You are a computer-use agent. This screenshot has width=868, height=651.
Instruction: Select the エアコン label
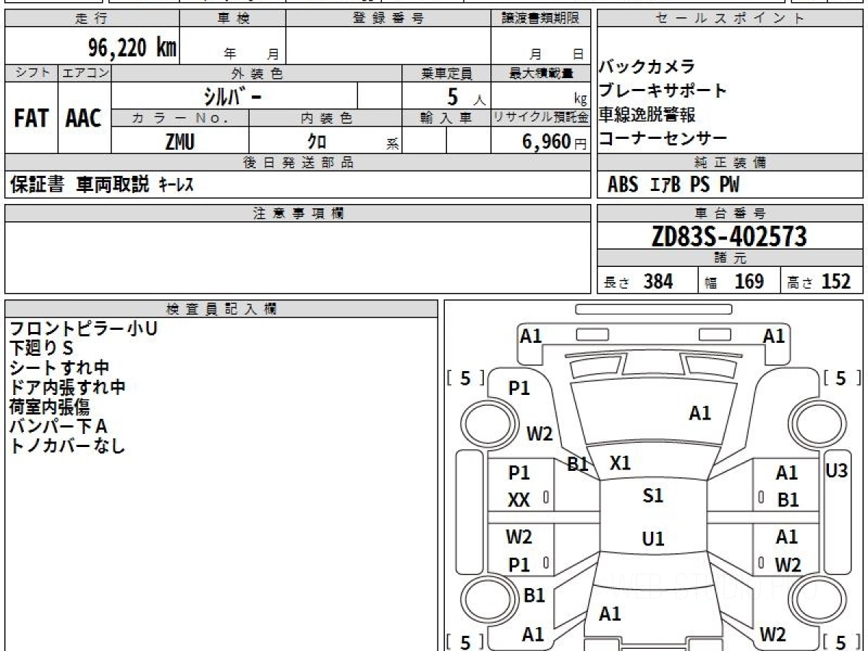[85, 73]
